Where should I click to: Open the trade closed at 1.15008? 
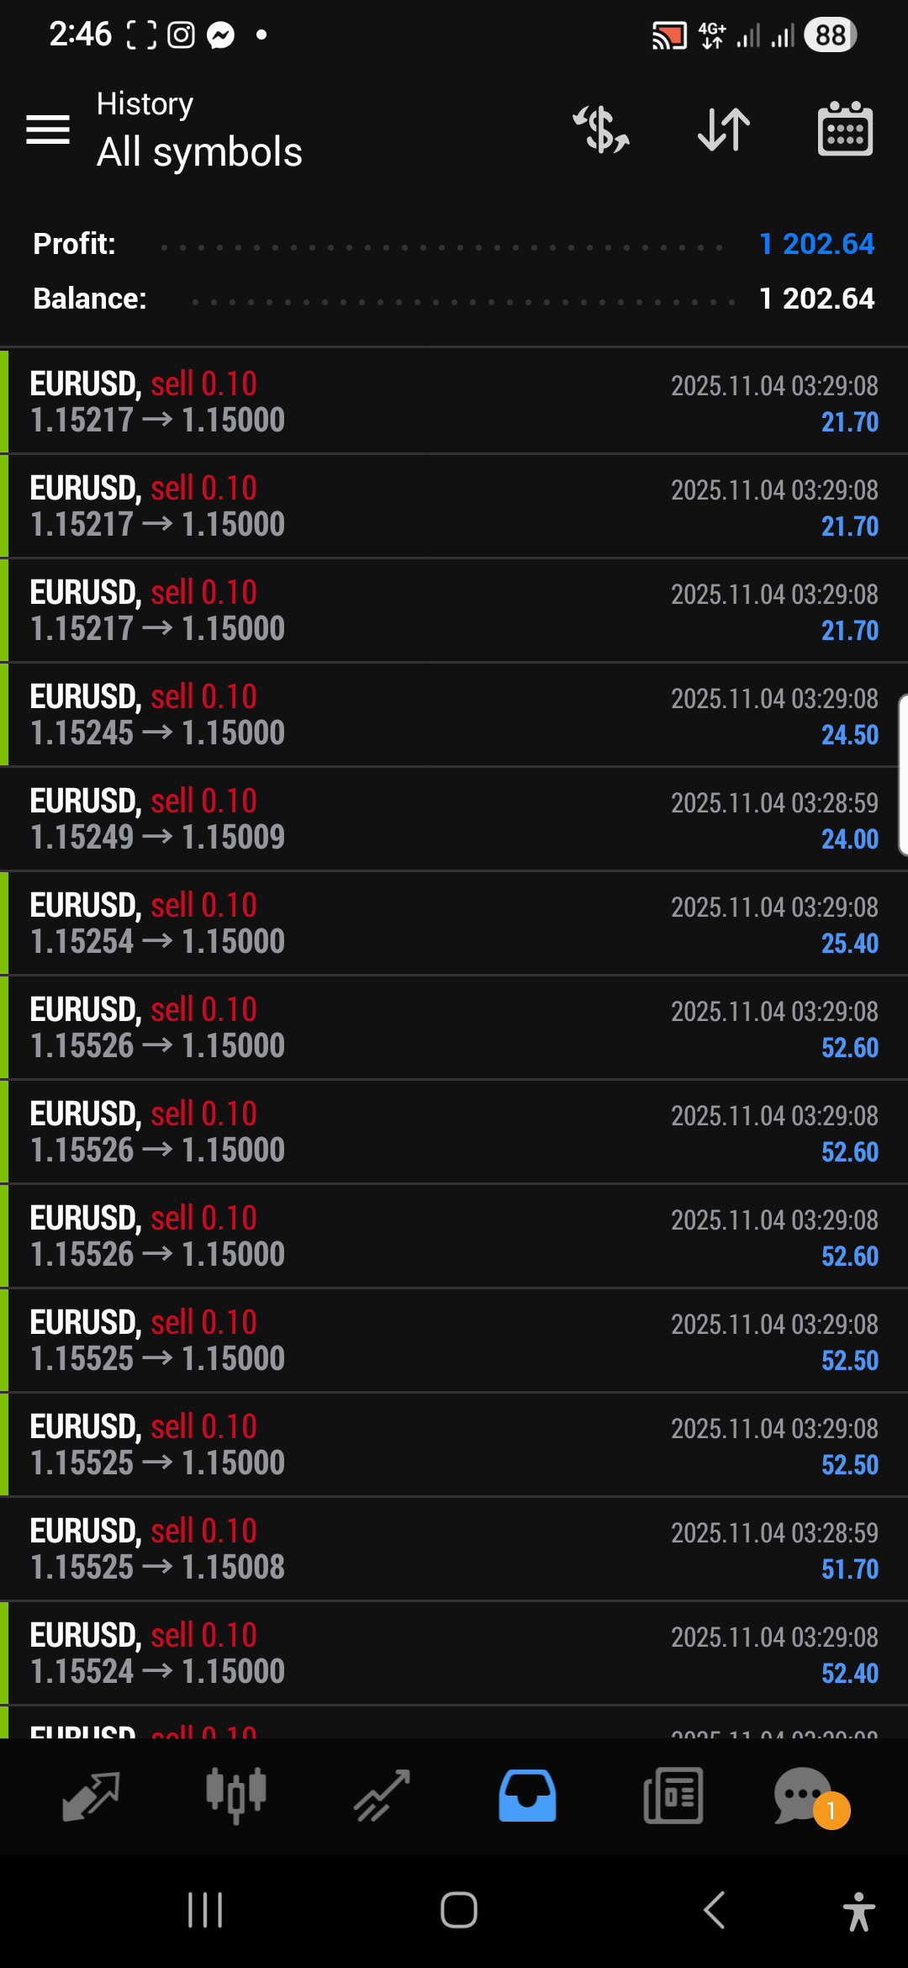454,1548
